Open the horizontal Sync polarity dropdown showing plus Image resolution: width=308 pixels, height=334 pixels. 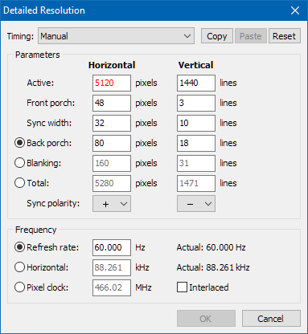pos(112,204)
